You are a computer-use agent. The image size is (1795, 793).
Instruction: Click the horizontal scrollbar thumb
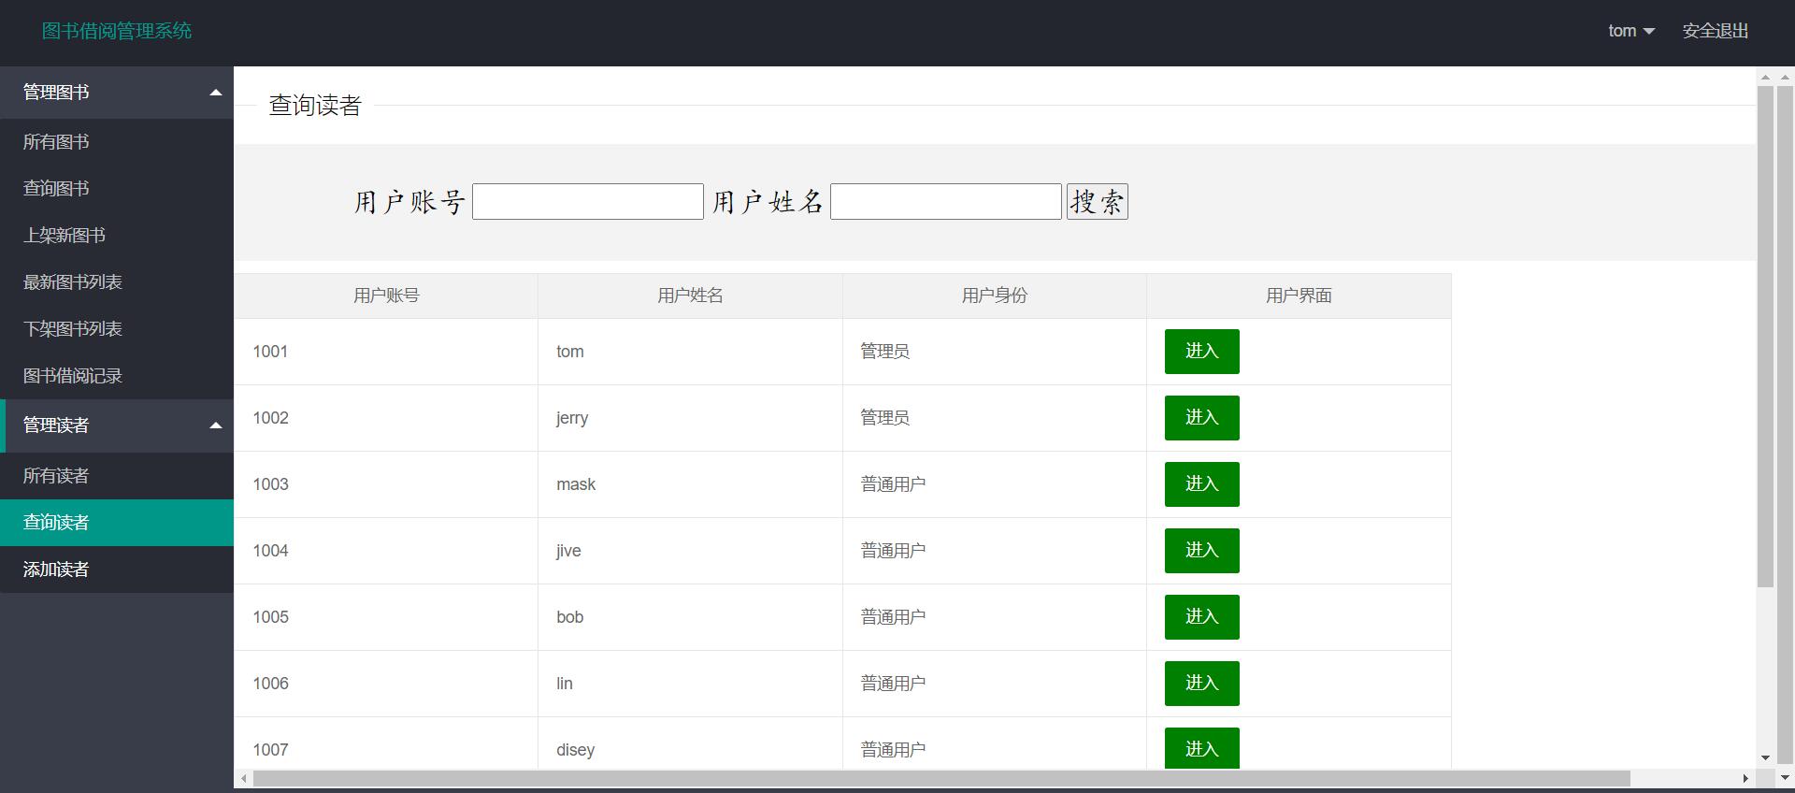(x=941, y=779)
